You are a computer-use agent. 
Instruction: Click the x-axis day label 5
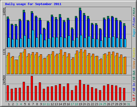pyautogui.click(x=25, y=104)
